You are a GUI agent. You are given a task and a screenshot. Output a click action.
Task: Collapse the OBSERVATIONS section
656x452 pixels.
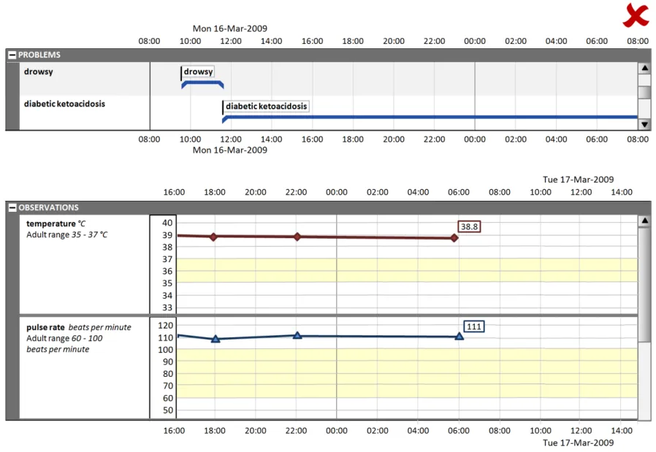(12, 207)
